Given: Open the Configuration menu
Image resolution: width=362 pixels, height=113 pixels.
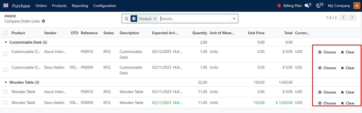Looking at the screenshot, I should (105, 6).
